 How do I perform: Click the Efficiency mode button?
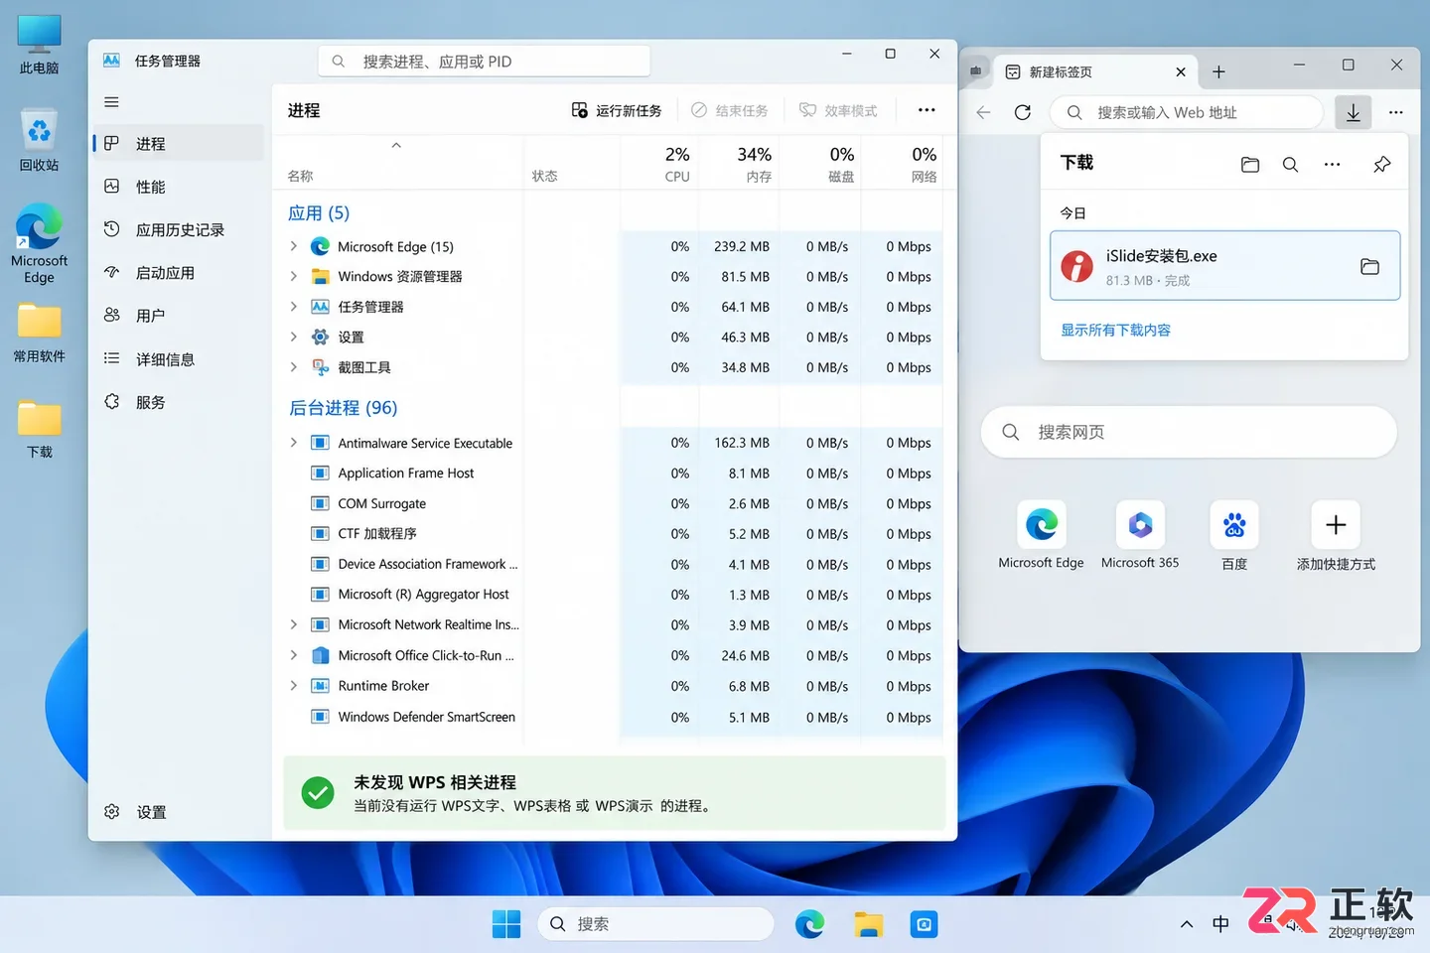(x=839, y=110)
